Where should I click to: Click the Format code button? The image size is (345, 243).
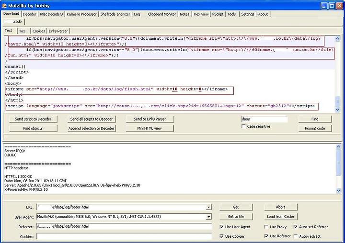pyautogui.click(x=315, y=128)
